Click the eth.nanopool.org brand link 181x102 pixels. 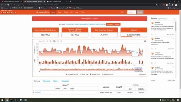(42, 12)
